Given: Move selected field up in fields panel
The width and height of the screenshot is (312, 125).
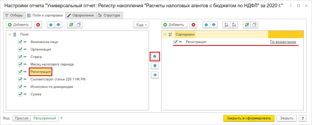Looking at the screenshot, I should pyautogui.click(x=51, y=25).
